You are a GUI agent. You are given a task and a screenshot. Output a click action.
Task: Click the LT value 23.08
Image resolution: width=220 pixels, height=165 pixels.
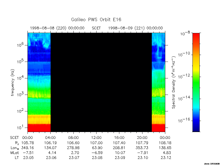(97, 158)
